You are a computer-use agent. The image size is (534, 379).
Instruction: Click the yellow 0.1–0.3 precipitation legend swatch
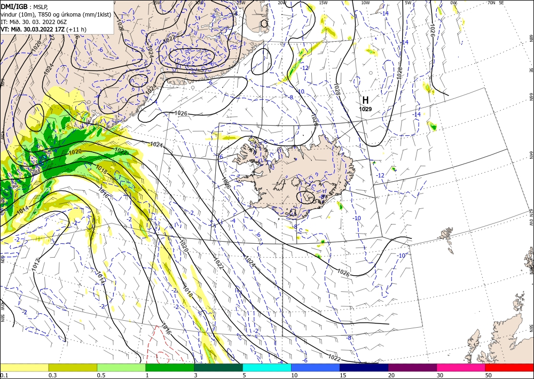pos(24,367)
